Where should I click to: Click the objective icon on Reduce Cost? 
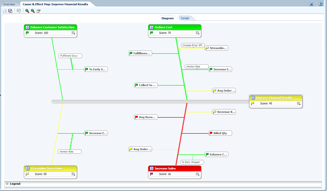click(x=152, y=27)
